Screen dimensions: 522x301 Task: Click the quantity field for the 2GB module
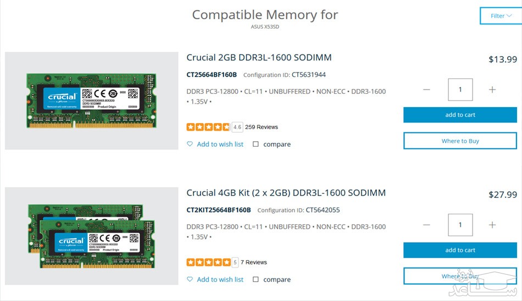pyautogui.click(x=460, y=90)
